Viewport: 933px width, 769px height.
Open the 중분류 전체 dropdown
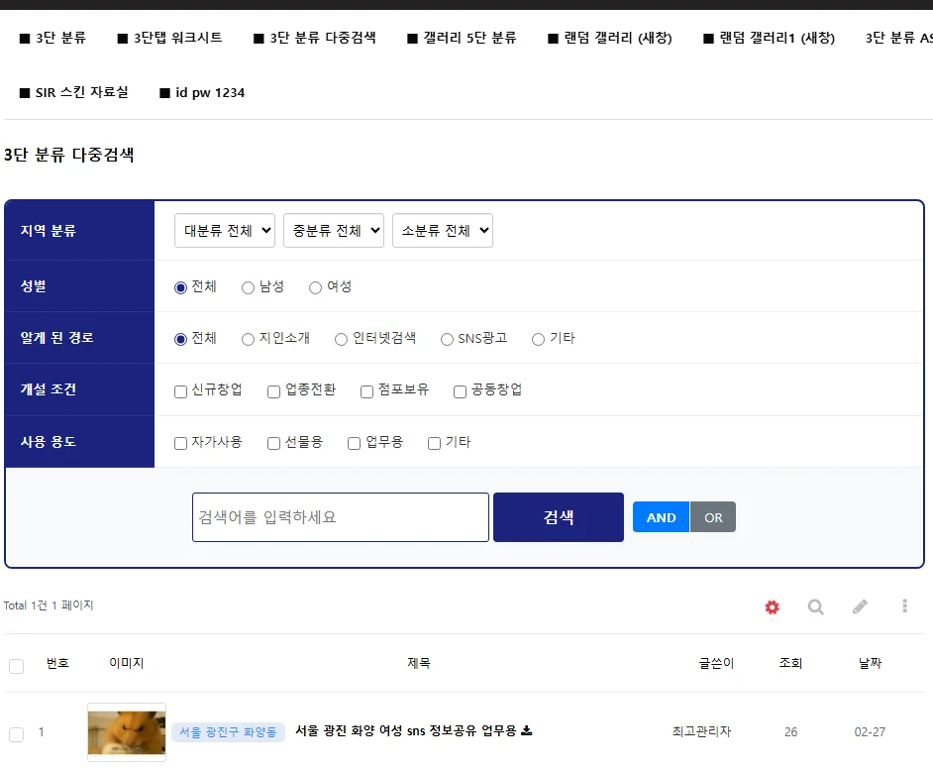tap(334, 230)
